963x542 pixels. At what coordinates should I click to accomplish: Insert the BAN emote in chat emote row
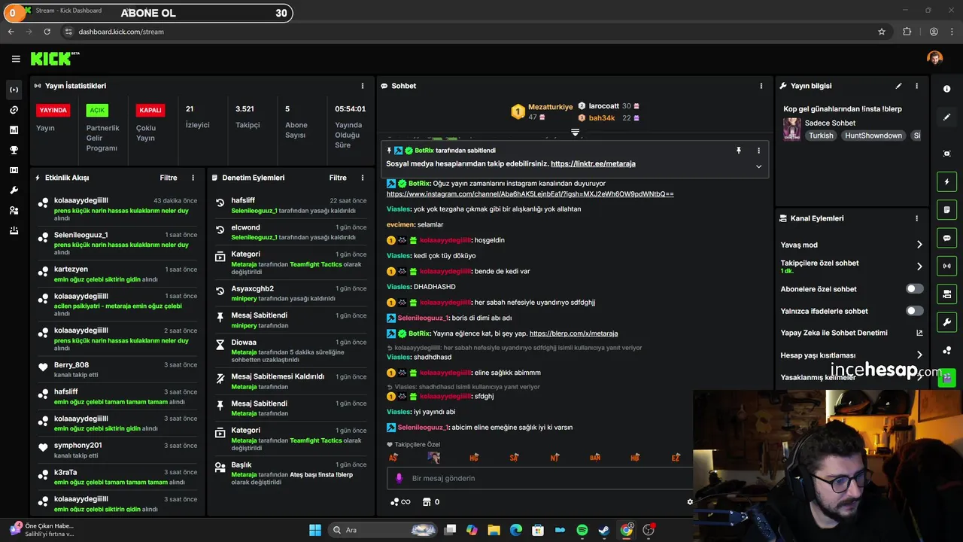coord(594,457)
